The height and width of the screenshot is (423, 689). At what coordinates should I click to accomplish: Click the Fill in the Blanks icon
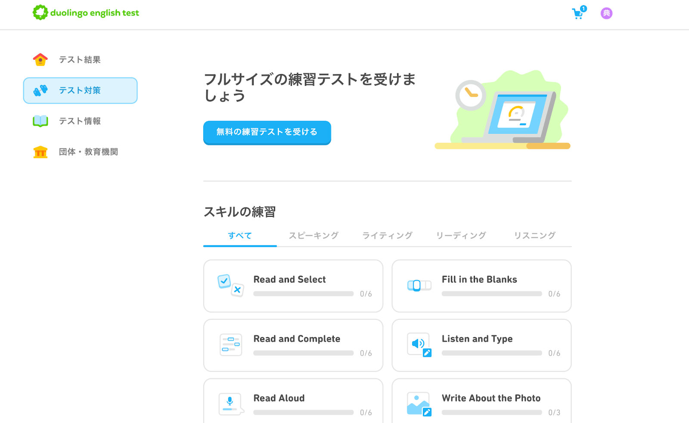click(419, 285)
